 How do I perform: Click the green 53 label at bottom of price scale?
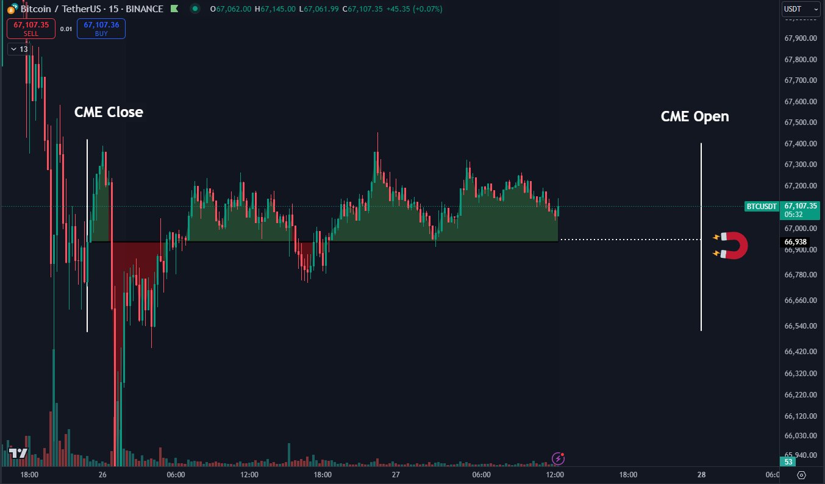788,462
